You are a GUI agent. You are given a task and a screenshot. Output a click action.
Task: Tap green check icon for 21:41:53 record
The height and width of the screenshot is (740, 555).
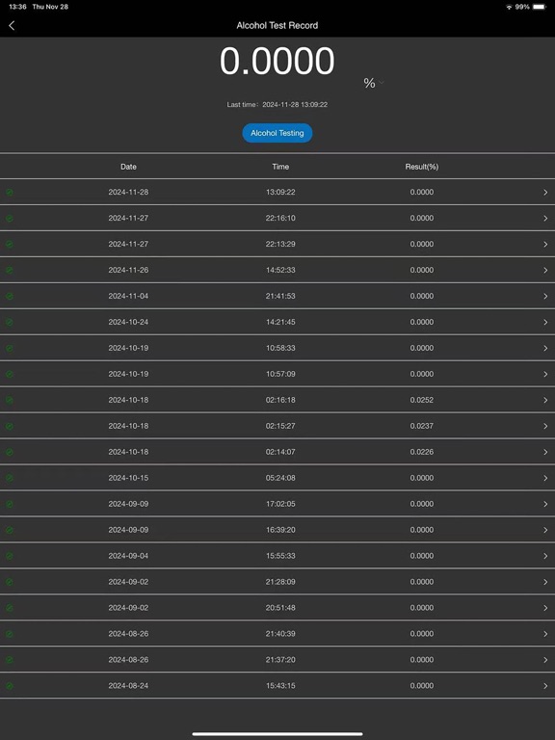pyautogui.click(x=10, y=296)
